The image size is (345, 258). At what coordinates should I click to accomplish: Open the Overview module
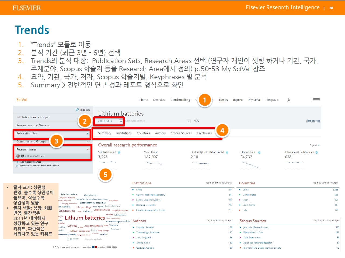click(x=159, y=100)
